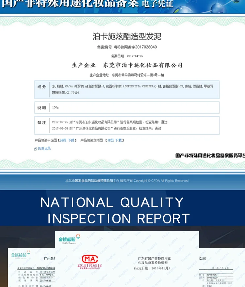The width and height of the screenshot is (245, 287).
Task: Click the 2017-06-08 inspection note
Action: [x=106, y=128]
